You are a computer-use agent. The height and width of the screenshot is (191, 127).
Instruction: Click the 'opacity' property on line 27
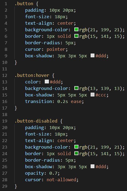point(34,173)
